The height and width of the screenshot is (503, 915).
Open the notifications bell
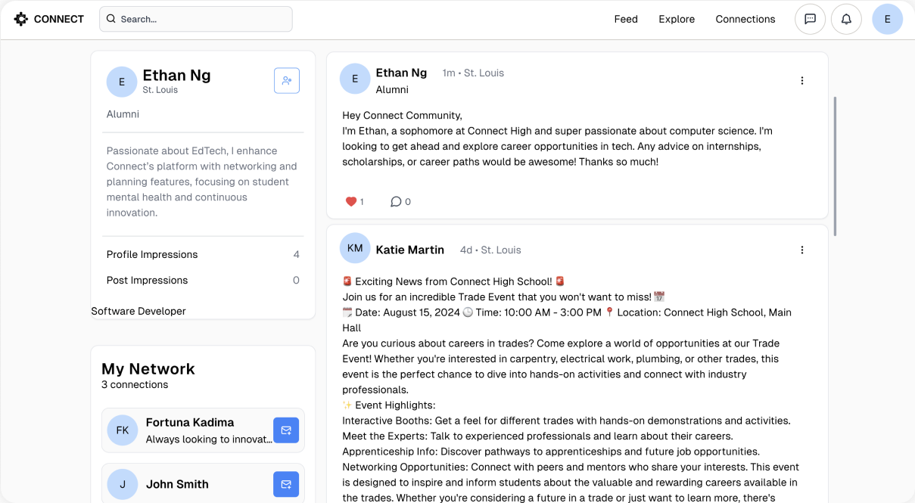846,19
